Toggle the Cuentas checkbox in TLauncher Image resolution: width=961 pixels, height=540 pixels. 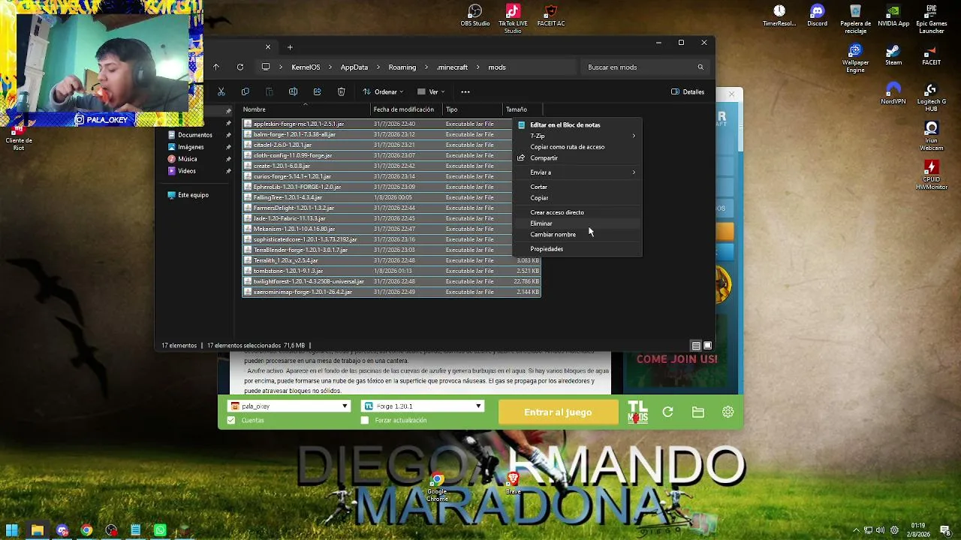pyautogui.click(x=231, y=420)
